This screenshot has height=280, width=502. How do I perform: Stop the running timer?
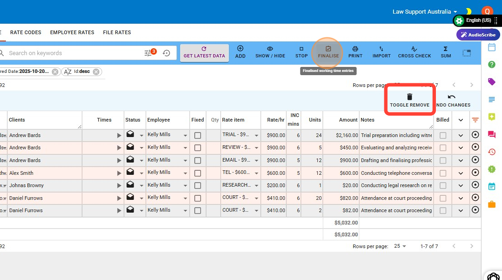point(301,52)
